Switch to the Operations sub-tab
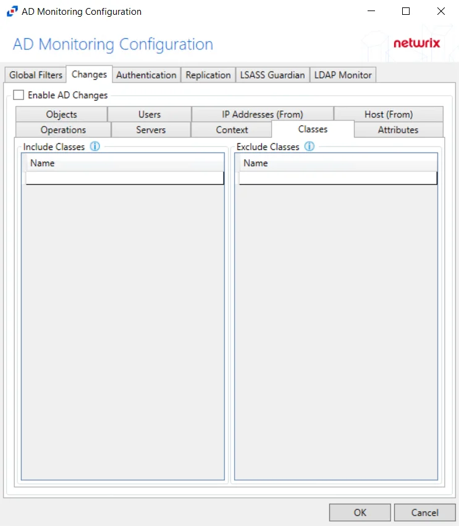459x526 pixels. click(x=63, y=130)
